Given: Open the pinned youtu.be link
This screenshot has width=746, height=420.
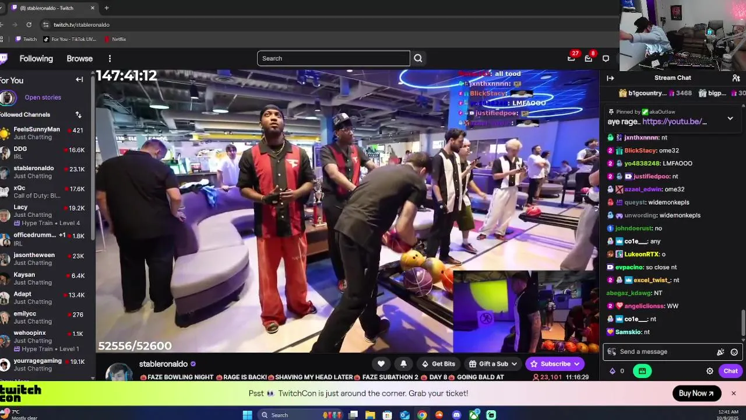Looking at the screenshot, I should (674, 121).
